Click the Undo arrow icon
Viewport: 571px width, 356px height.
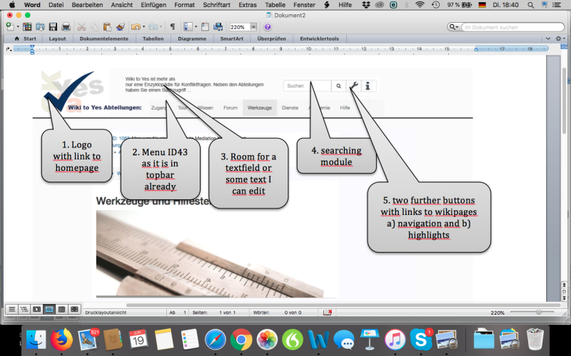point(133,26)
